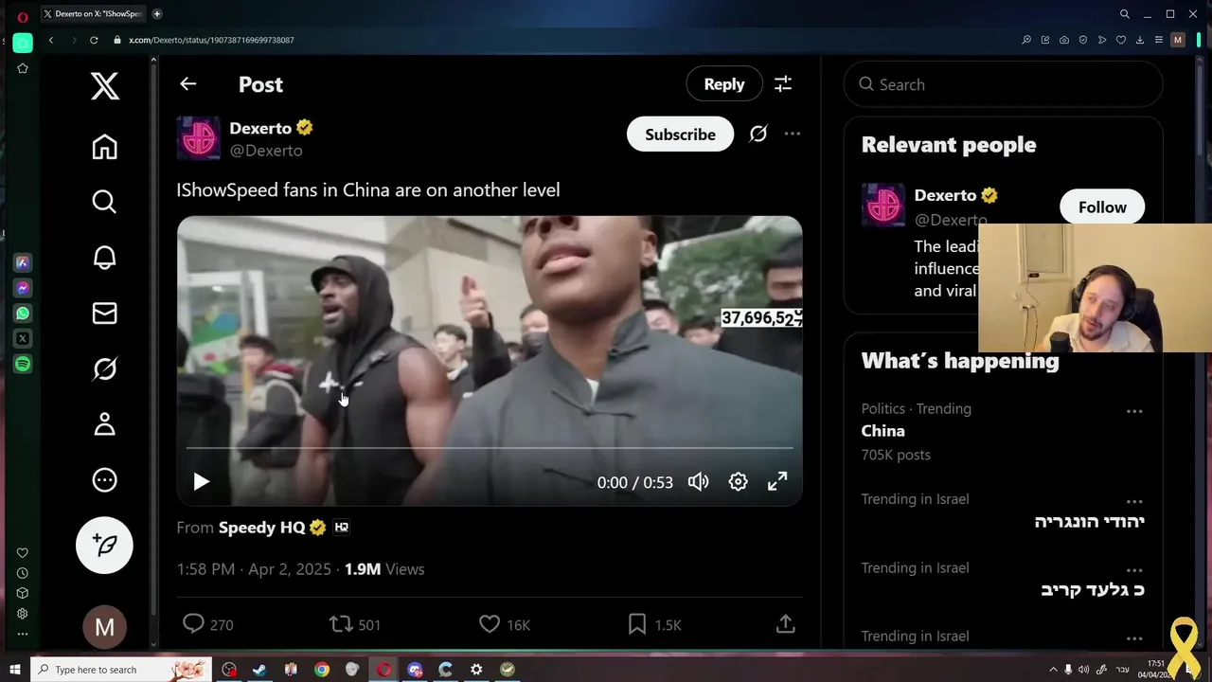Open Windows Start menu
Viewport: 1212px width, 682px height.
(14, 670)
